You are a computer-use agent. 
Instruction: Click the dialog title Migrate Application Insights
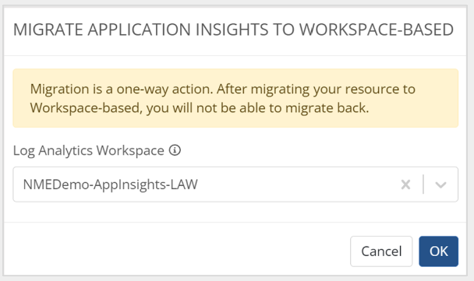point(233,30)
